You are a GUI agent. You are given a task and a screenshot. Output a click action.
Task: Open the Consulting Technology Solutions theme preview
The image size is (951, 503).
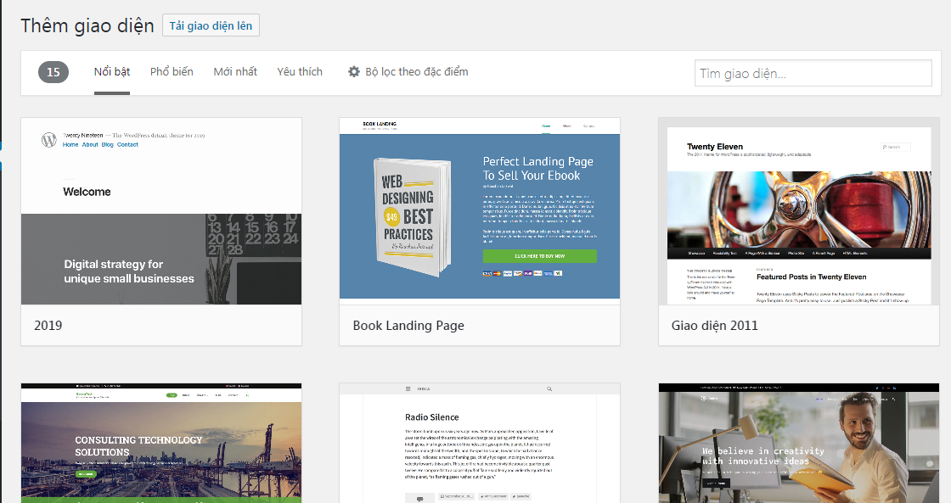(x=161, y=443)
